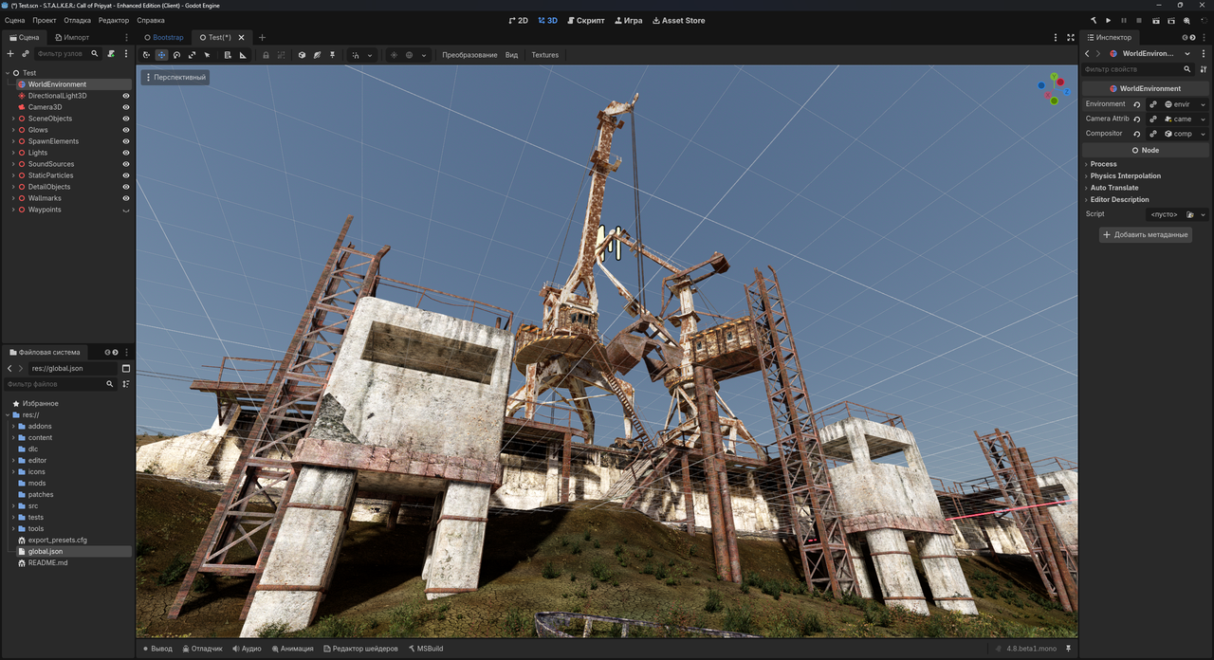The image size is (1214, 660).
Task: Go back in Inspector history
Action: coord(1087,54)
